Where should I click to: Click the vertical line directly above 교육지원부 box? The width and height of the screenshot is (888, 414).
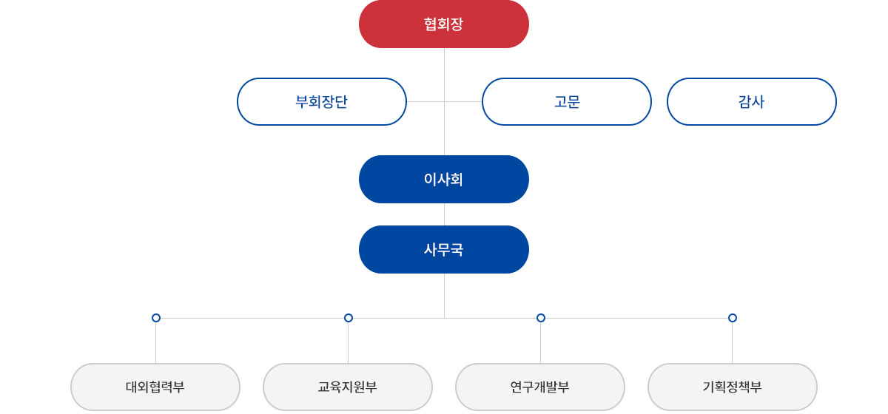(348, 343)
